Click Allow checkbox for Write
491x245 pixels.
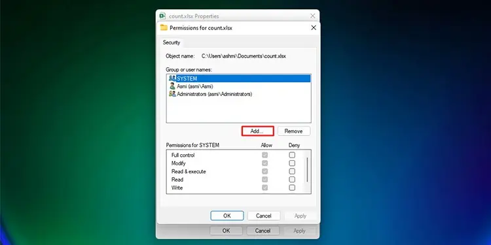(265, 188)
